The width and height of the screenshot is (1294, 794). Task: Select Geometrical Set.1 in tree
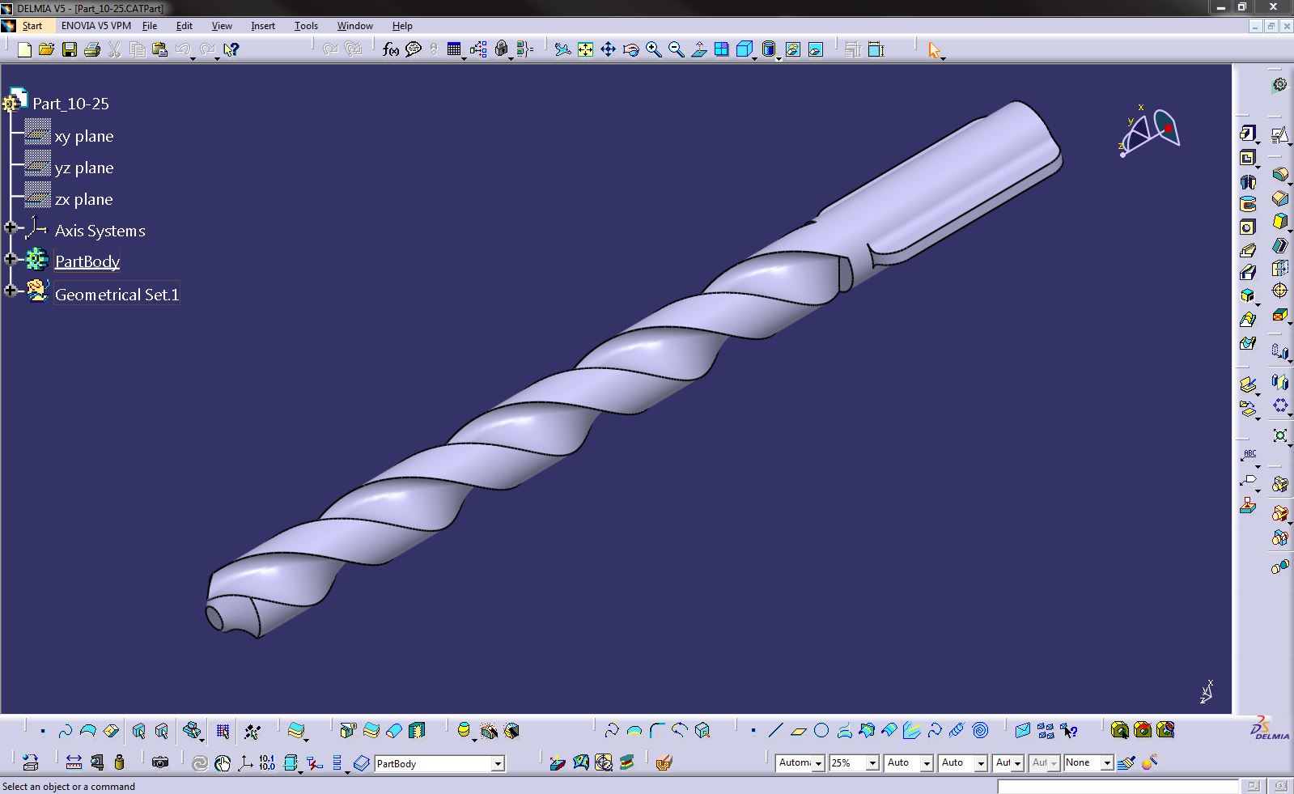click(117, 295)
